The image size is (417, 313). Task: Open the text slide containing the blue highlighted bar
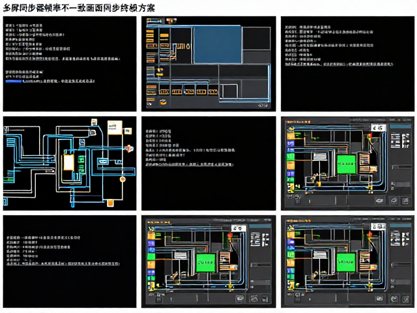point(70,64)
